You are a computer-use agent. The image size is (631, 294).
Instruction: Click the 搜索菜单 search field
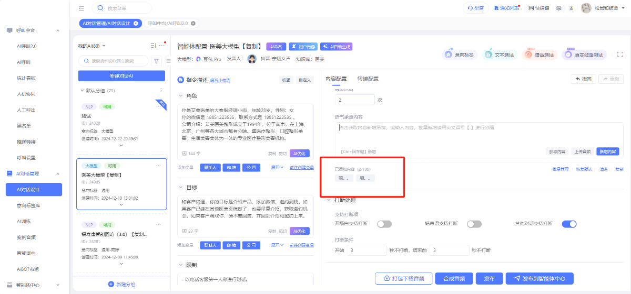coord(126,8)
